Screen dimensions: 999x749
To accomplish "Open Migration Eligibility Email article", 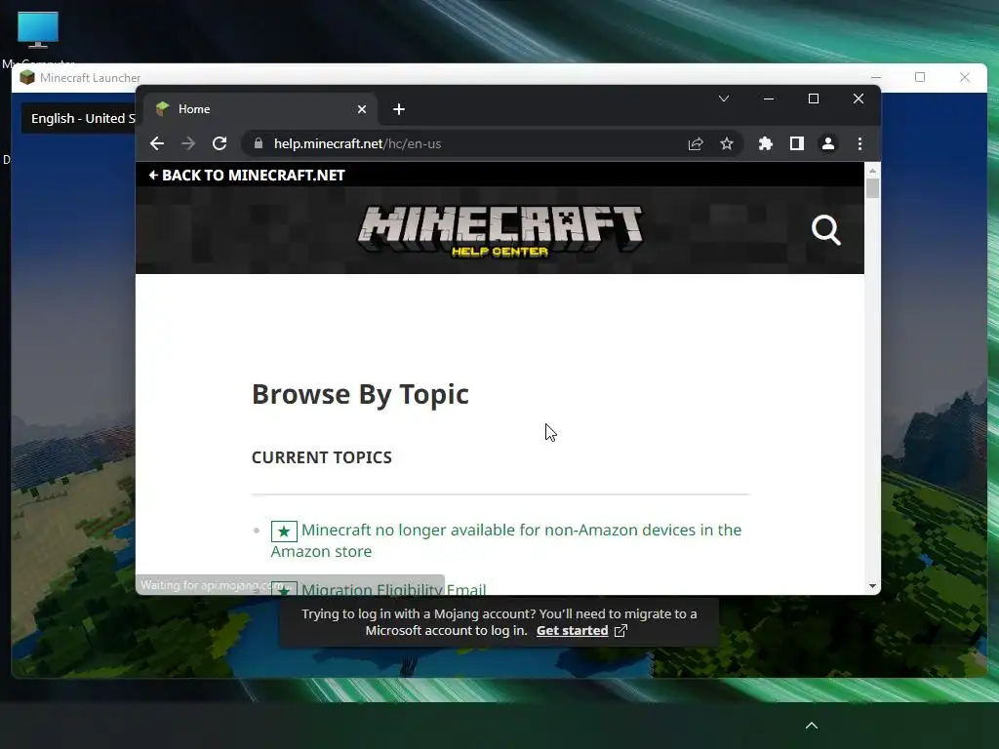I will pyautogui.click(x=393, y=590).
